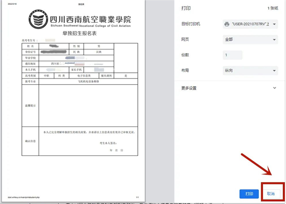Click the page footer URL in preview
The image size is (286, 204).
tap(23, 197)
